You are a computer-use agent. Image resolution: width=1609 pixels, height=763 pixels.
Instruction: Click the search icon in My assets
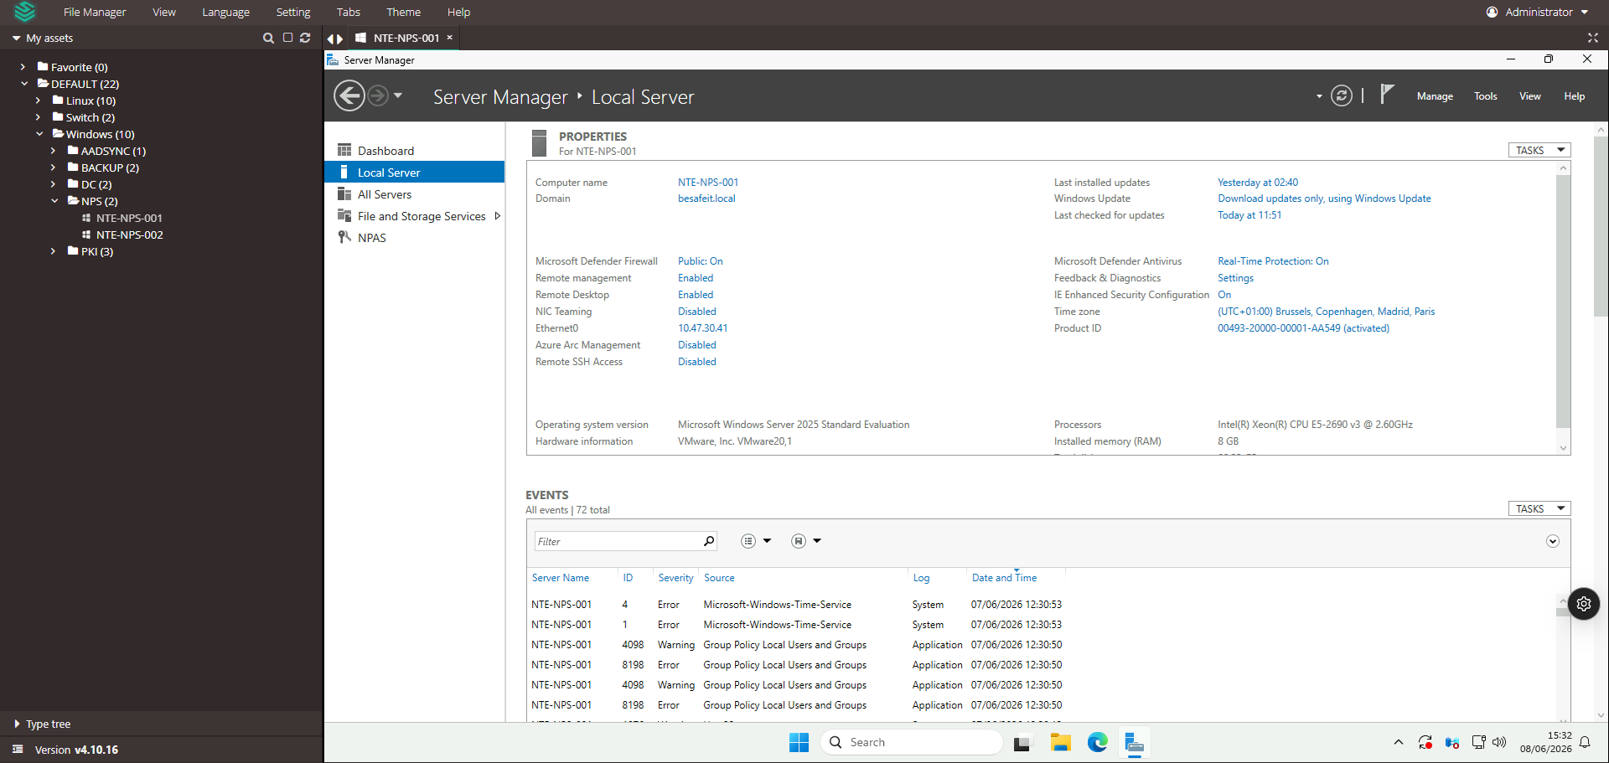[268, 38]
